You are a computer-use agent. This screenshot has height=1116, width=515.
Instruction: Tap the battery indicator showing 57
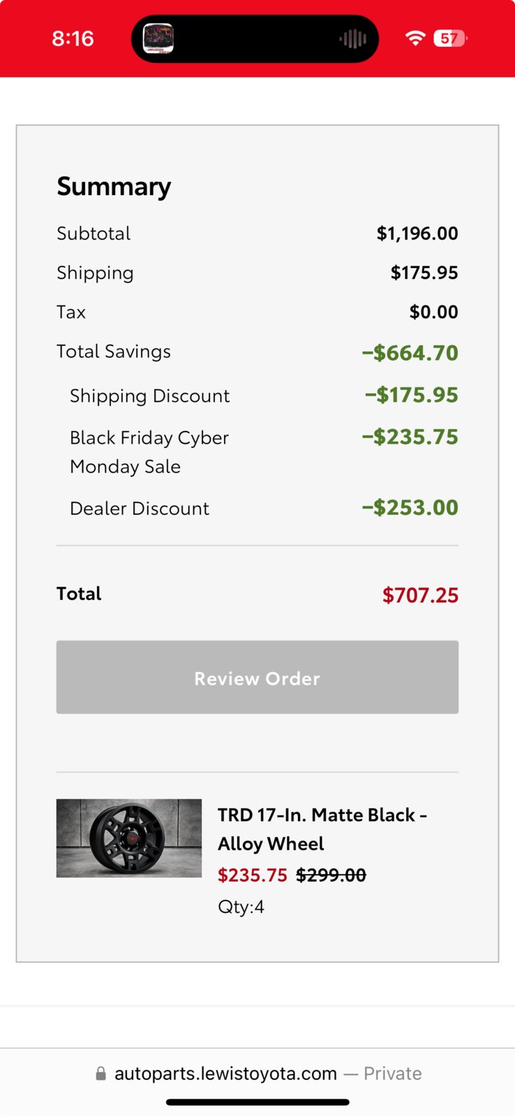click(x=450, y=38)
